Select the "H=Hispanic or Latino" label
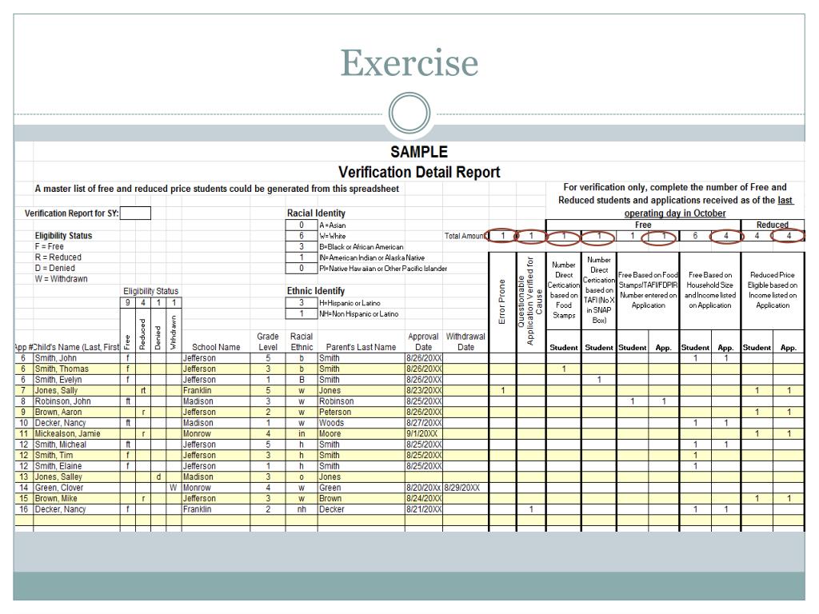819x614 pixels. tap(350, 303)
